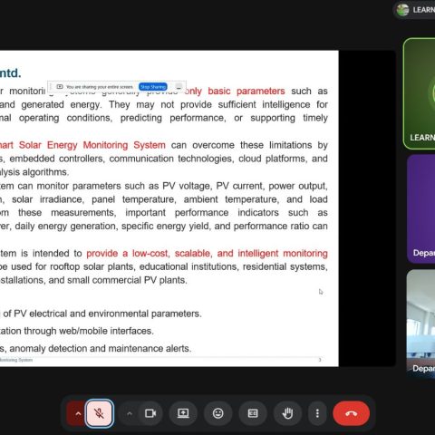Turn on the camera
The height and width of the screenshot is (435, 435).
150,413
